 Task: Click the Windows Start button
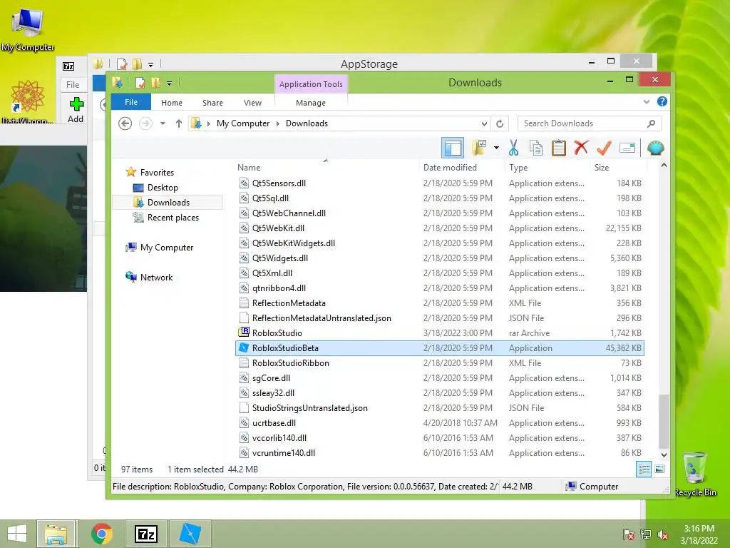[x=17, y=534]
